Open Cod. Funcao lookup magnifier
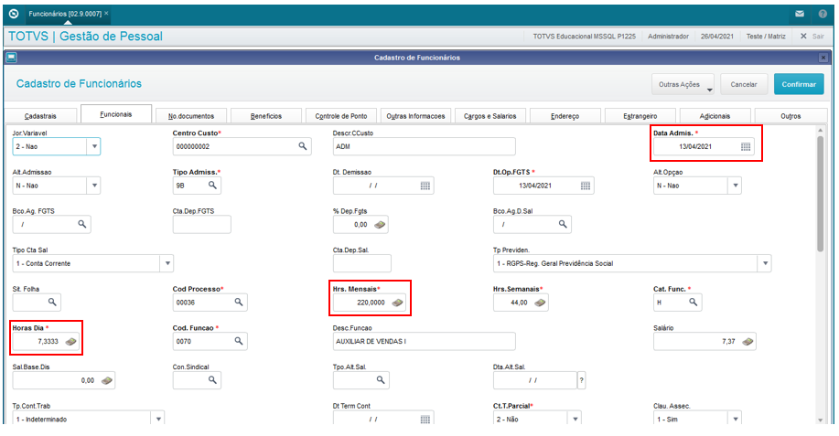The height and width of the screenshot is (436, 839). point(239,341)
